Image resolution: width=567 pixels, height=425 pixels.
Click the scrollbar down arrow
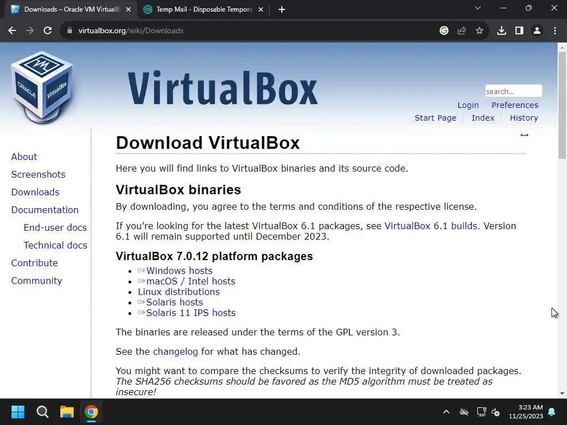pos(562,393)
